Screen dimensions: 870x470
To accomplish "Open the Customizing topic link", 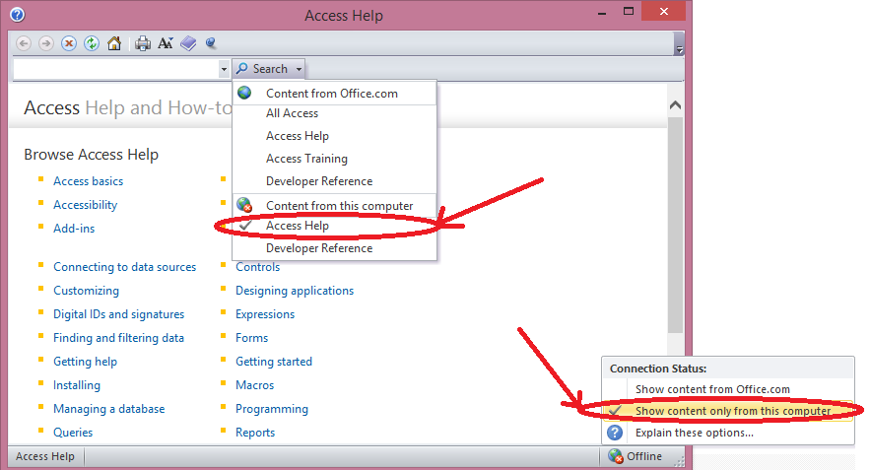I will (x=86, y=291).
